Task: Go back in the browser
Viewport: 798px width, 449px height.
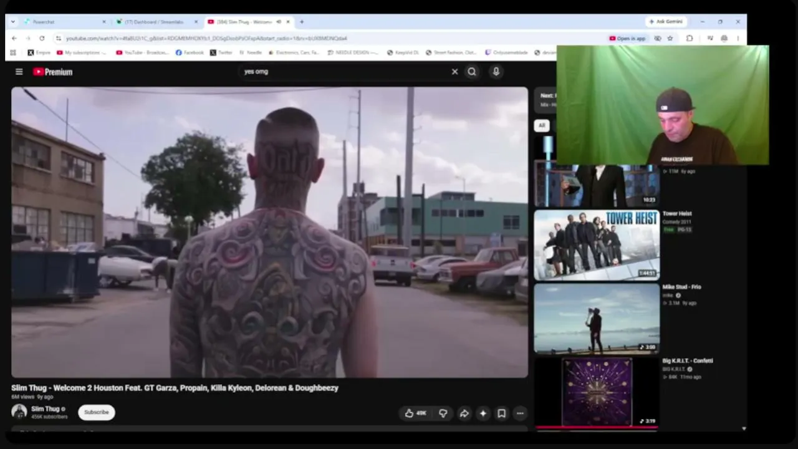Action: click(14, 39)
